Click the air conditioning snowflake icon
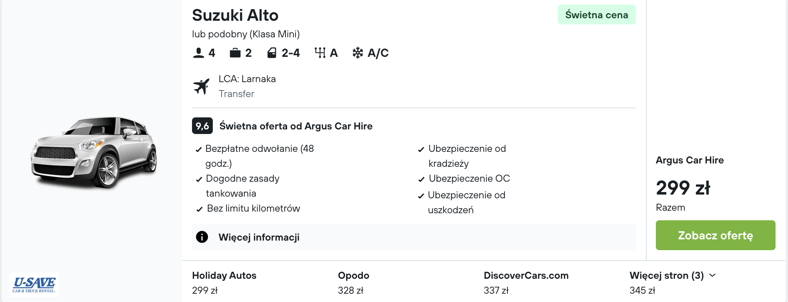Image resolution: width=788 pixels, height=302 pixels. 357,53
